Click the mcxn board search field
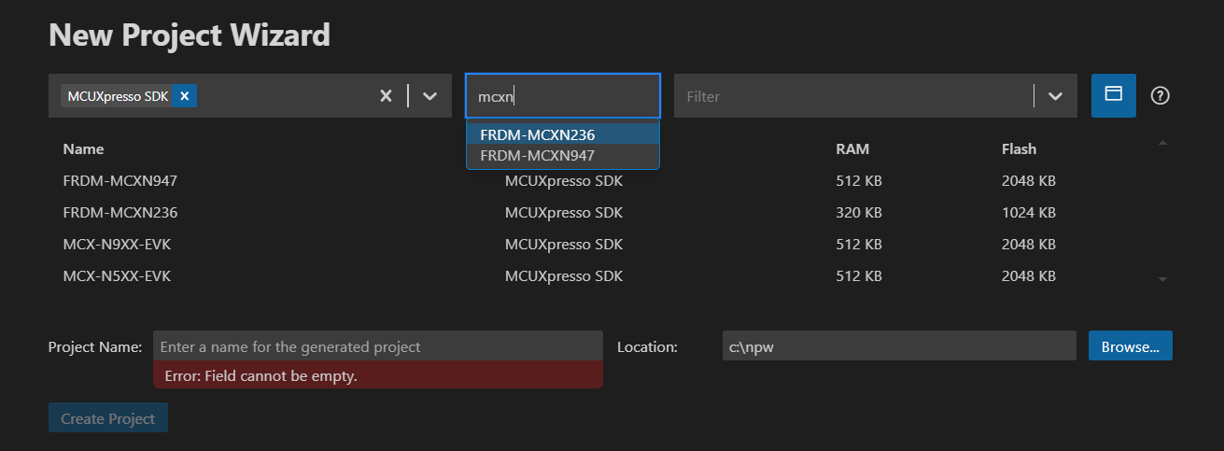 point(562,96)
